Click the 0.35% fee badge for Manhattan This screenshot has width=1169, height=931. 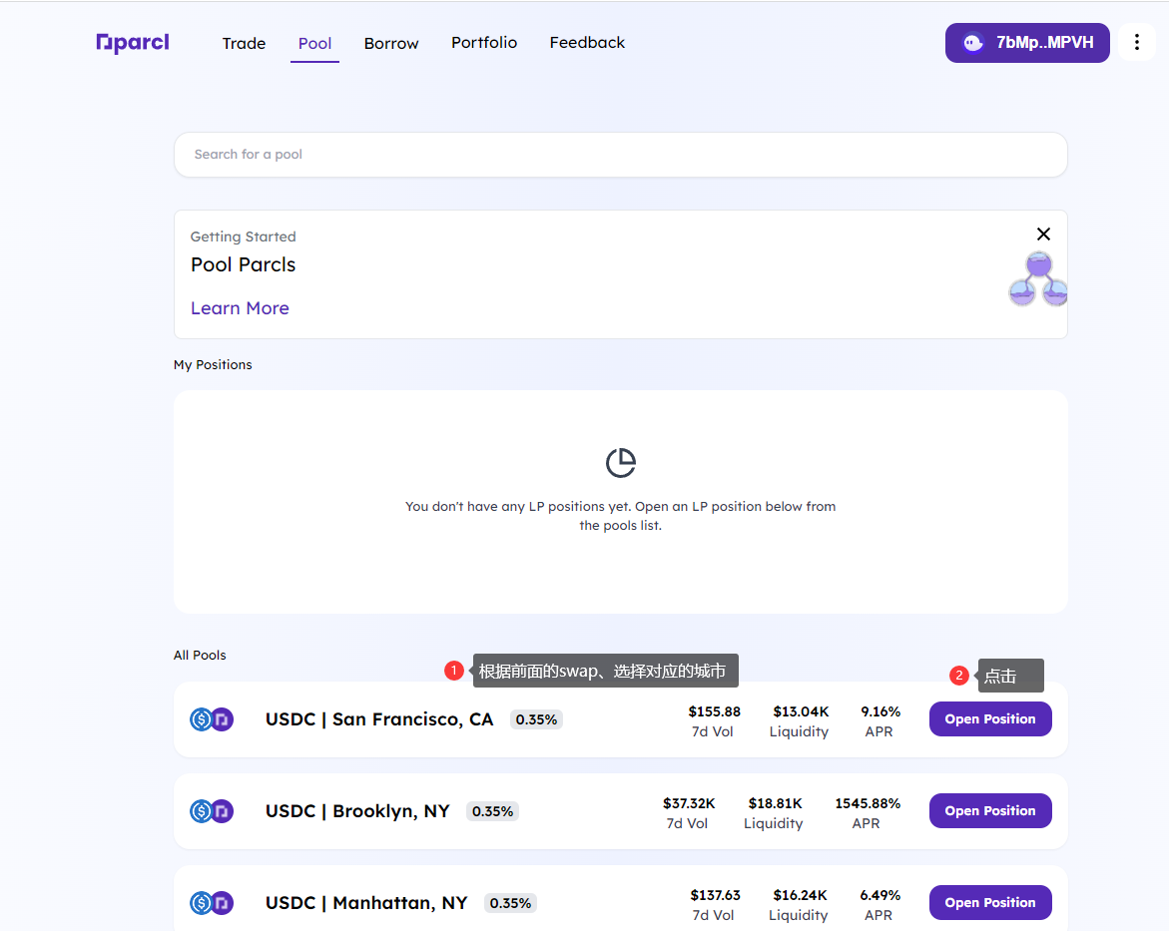[x=511, y=903]
